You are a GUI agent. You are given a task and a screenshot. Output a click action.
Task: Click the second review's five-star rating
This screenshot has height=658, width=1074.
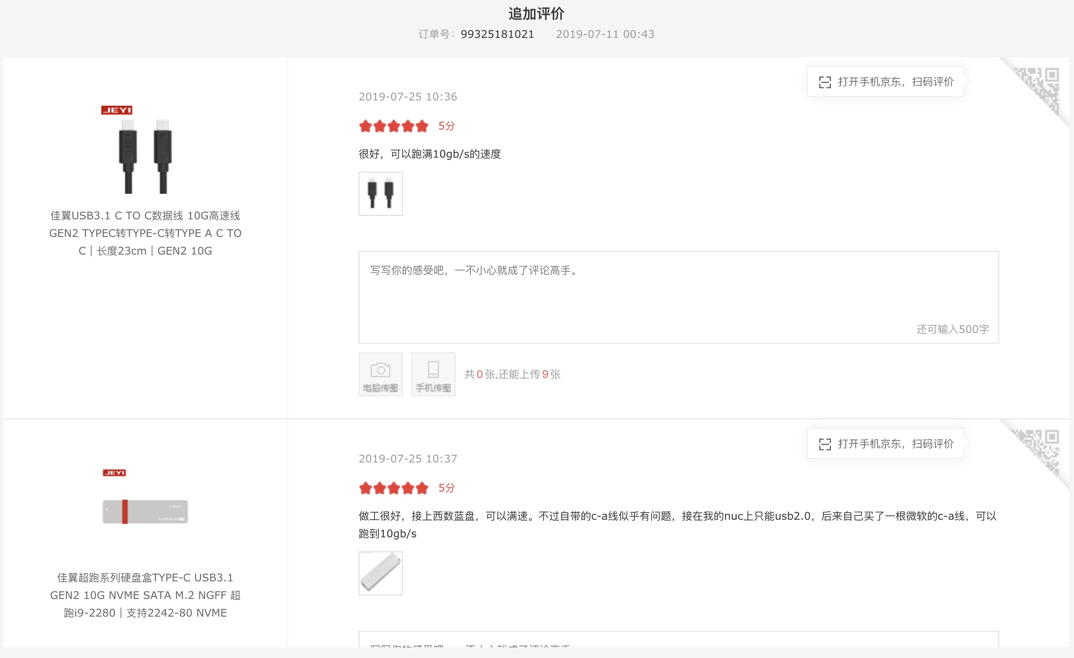click(x=393, y=488)
